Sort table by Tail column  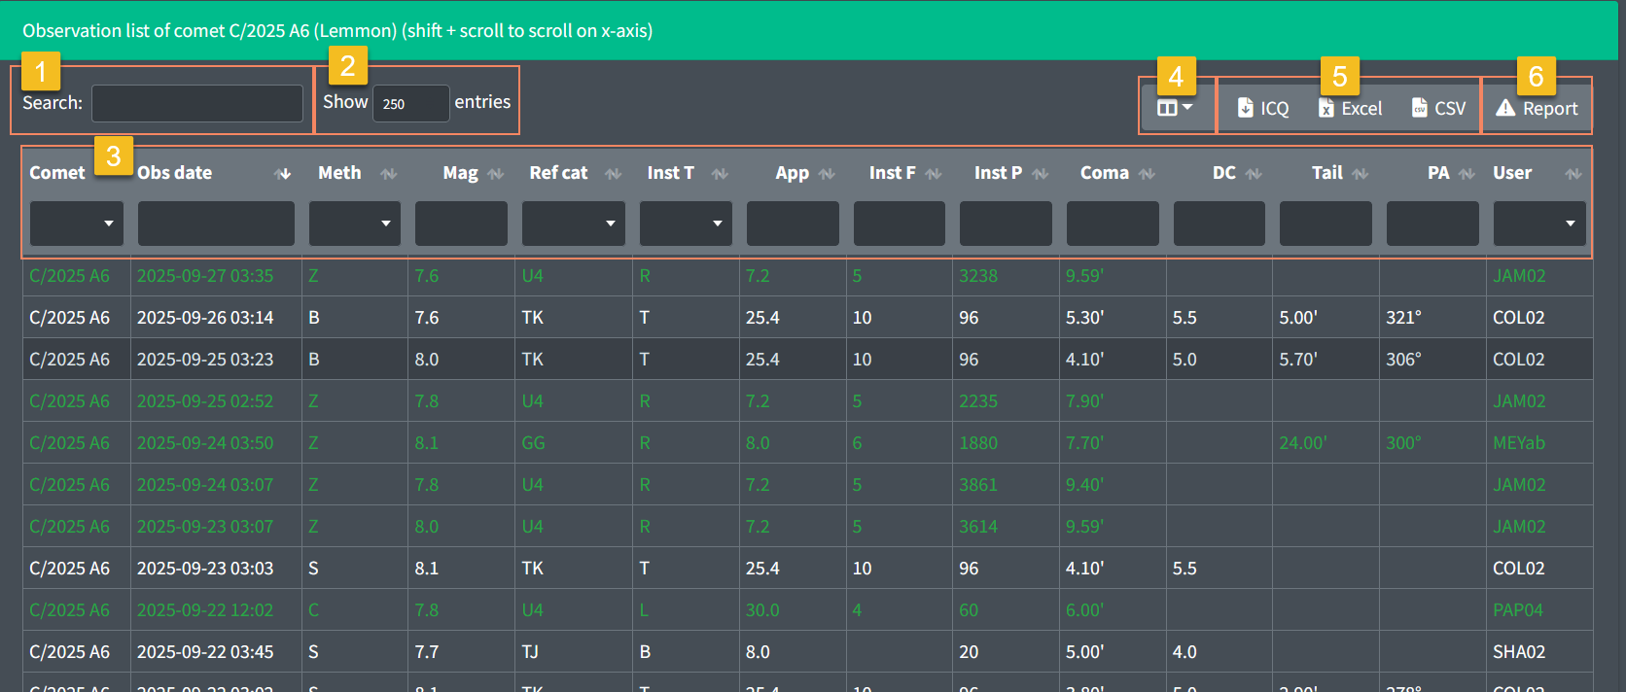(x=1360, y=173)
